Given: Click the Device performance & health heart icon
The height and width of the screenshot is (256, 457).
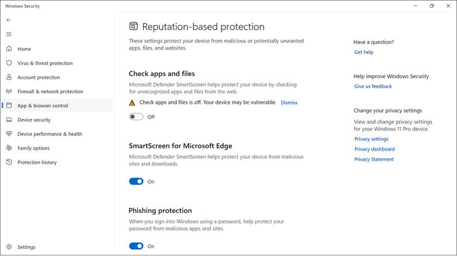Looking at the screenshot, I should pos(9,134).
